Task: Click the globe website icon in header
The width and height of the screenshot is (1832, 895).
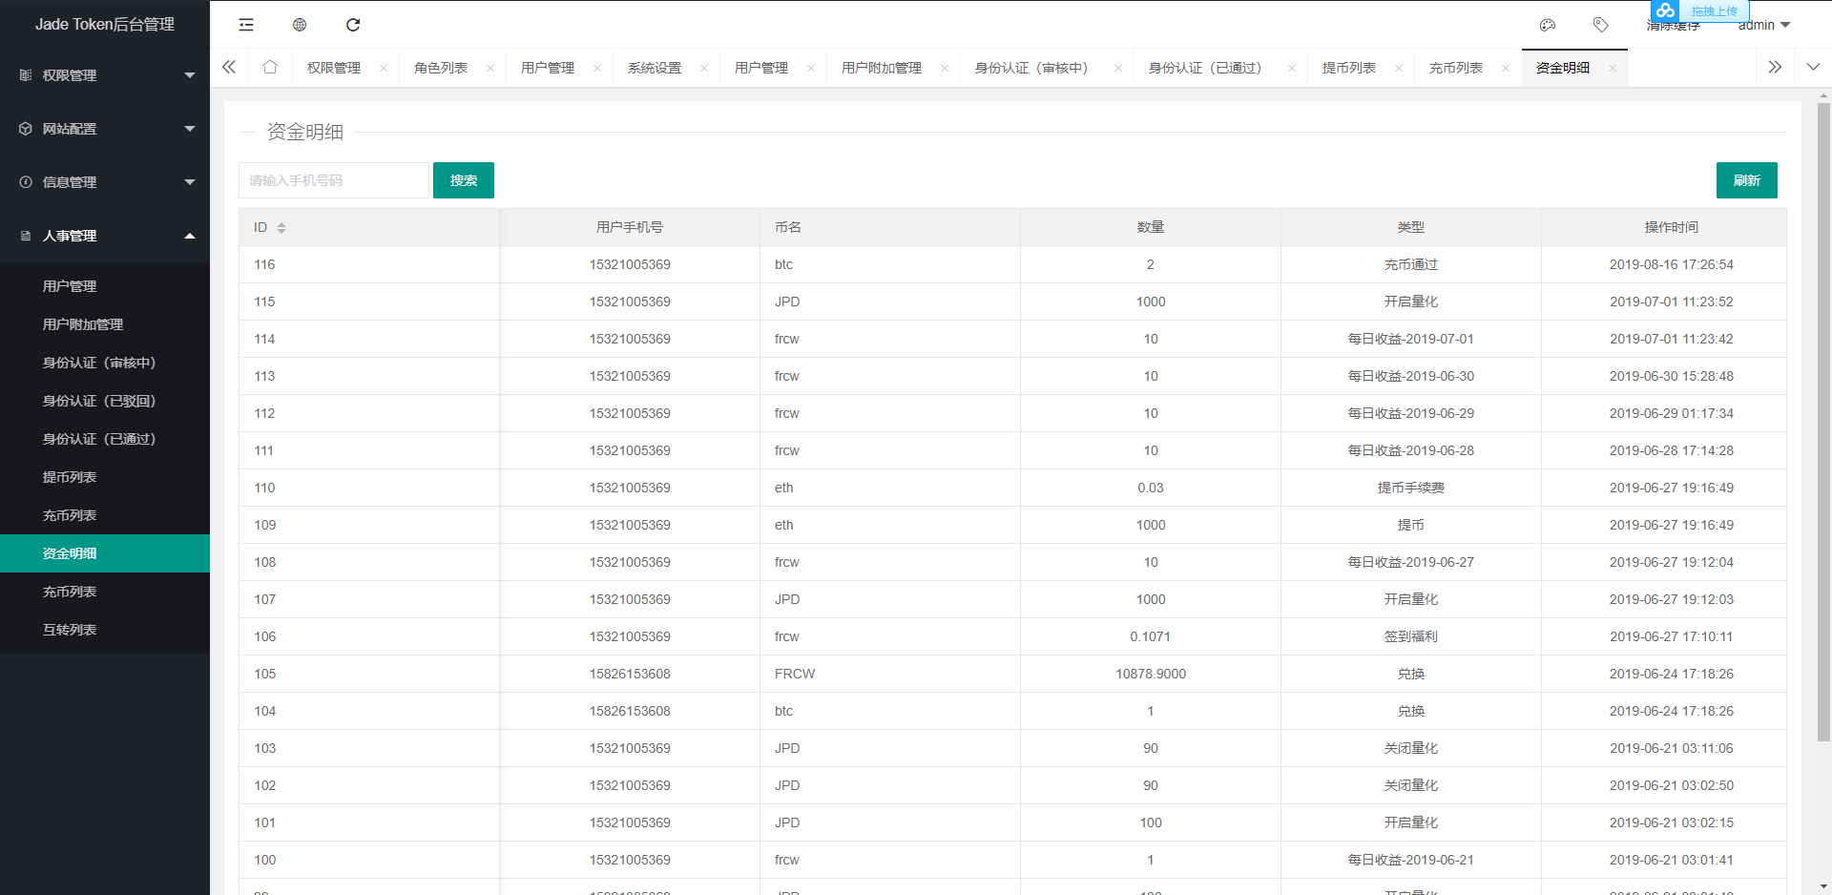Action: tap(300, 25)
